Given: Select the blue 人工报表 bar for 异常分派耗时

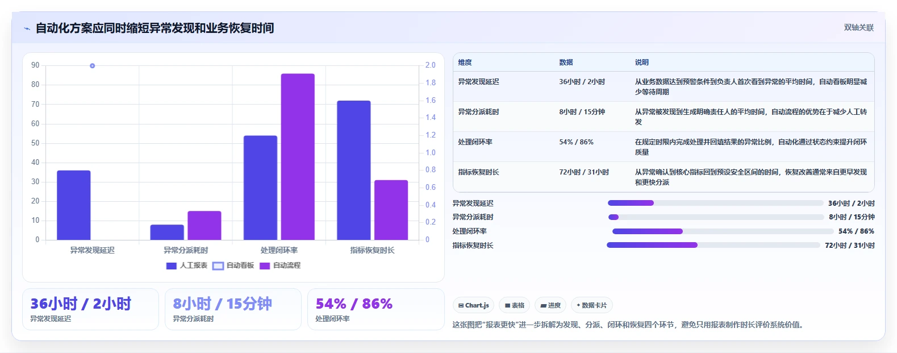Looking at the screenshot, I should (167, 232).
